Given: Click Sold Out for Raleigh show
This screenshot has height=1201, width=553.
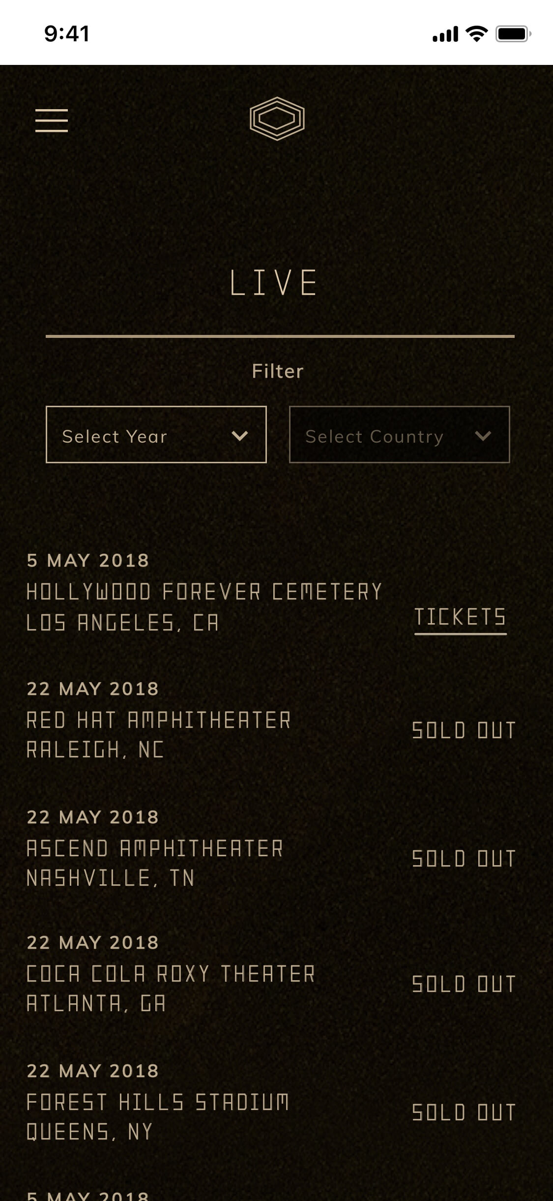Looking at the screenshot, I should (x=464, y=730).
